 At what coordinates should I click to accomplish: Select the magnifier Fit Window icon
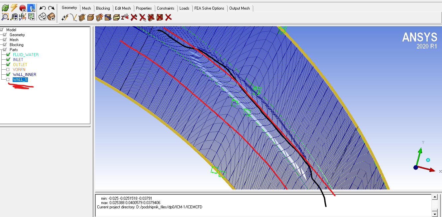(x=5, y=17)
